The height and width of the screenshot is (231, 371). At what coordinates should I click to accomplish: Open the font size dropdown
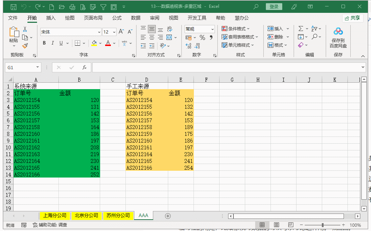pos(114,32)
